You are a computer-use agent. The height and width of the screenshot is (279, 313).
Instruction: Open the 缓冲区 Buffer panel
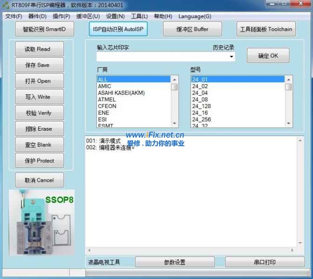[192, 29]
